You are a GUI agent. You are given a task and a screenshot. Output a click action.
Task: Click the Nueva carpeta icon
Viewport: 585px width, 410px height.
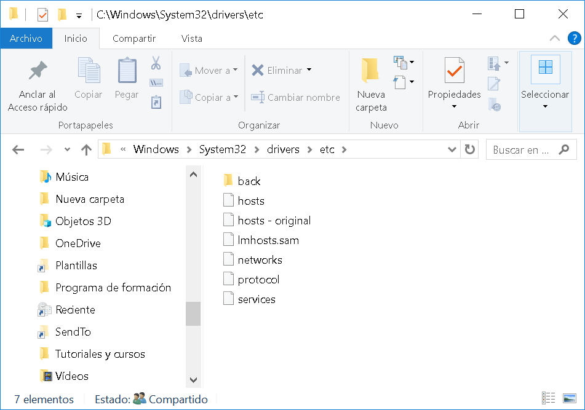pos(371,70)
